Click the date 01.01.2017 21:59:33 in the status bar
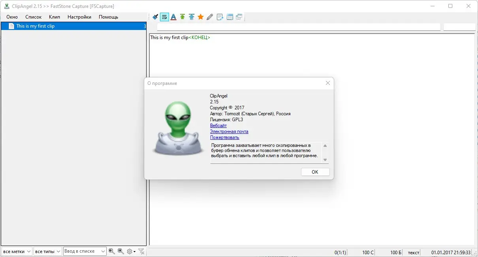 (x=451, y=252)
